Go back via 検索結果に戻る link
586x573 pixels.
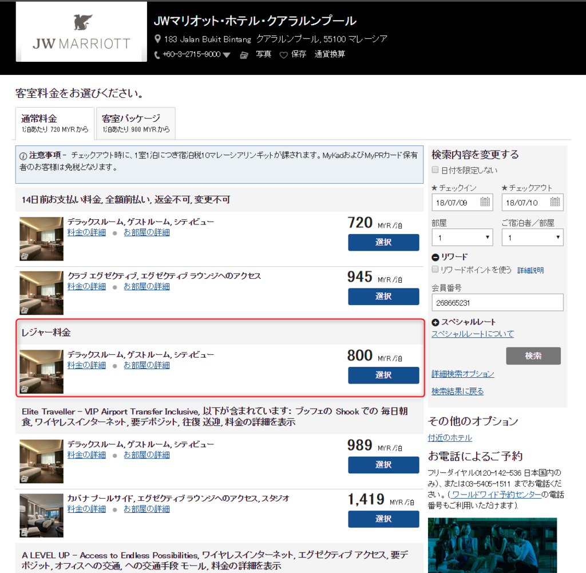tap(457, 392)
